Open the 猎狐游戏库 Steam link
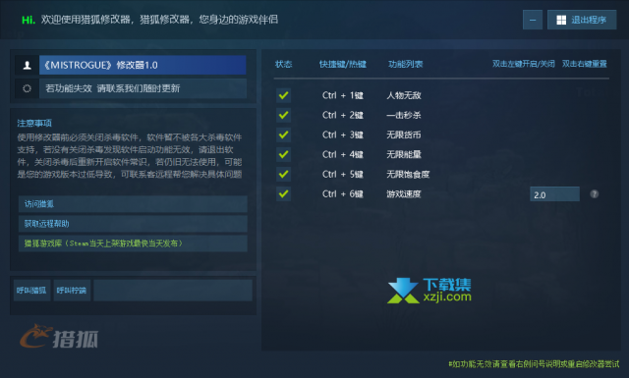This screenshot has height=378, width=629. click(133, 243)
